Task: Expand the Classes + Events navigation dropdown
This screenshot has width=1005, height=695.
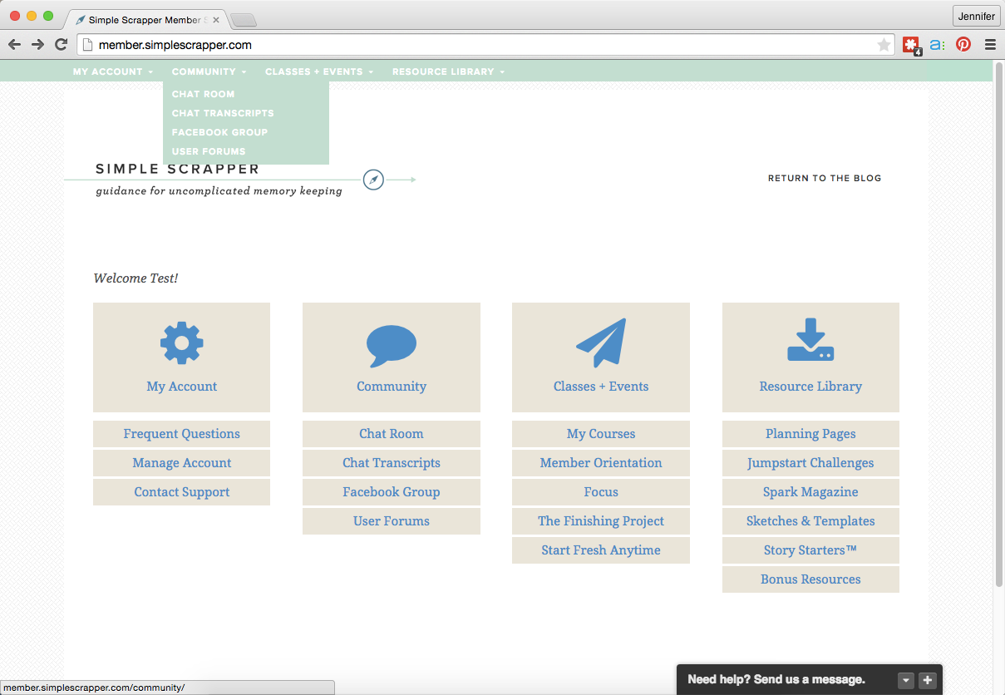Action: 318,71
